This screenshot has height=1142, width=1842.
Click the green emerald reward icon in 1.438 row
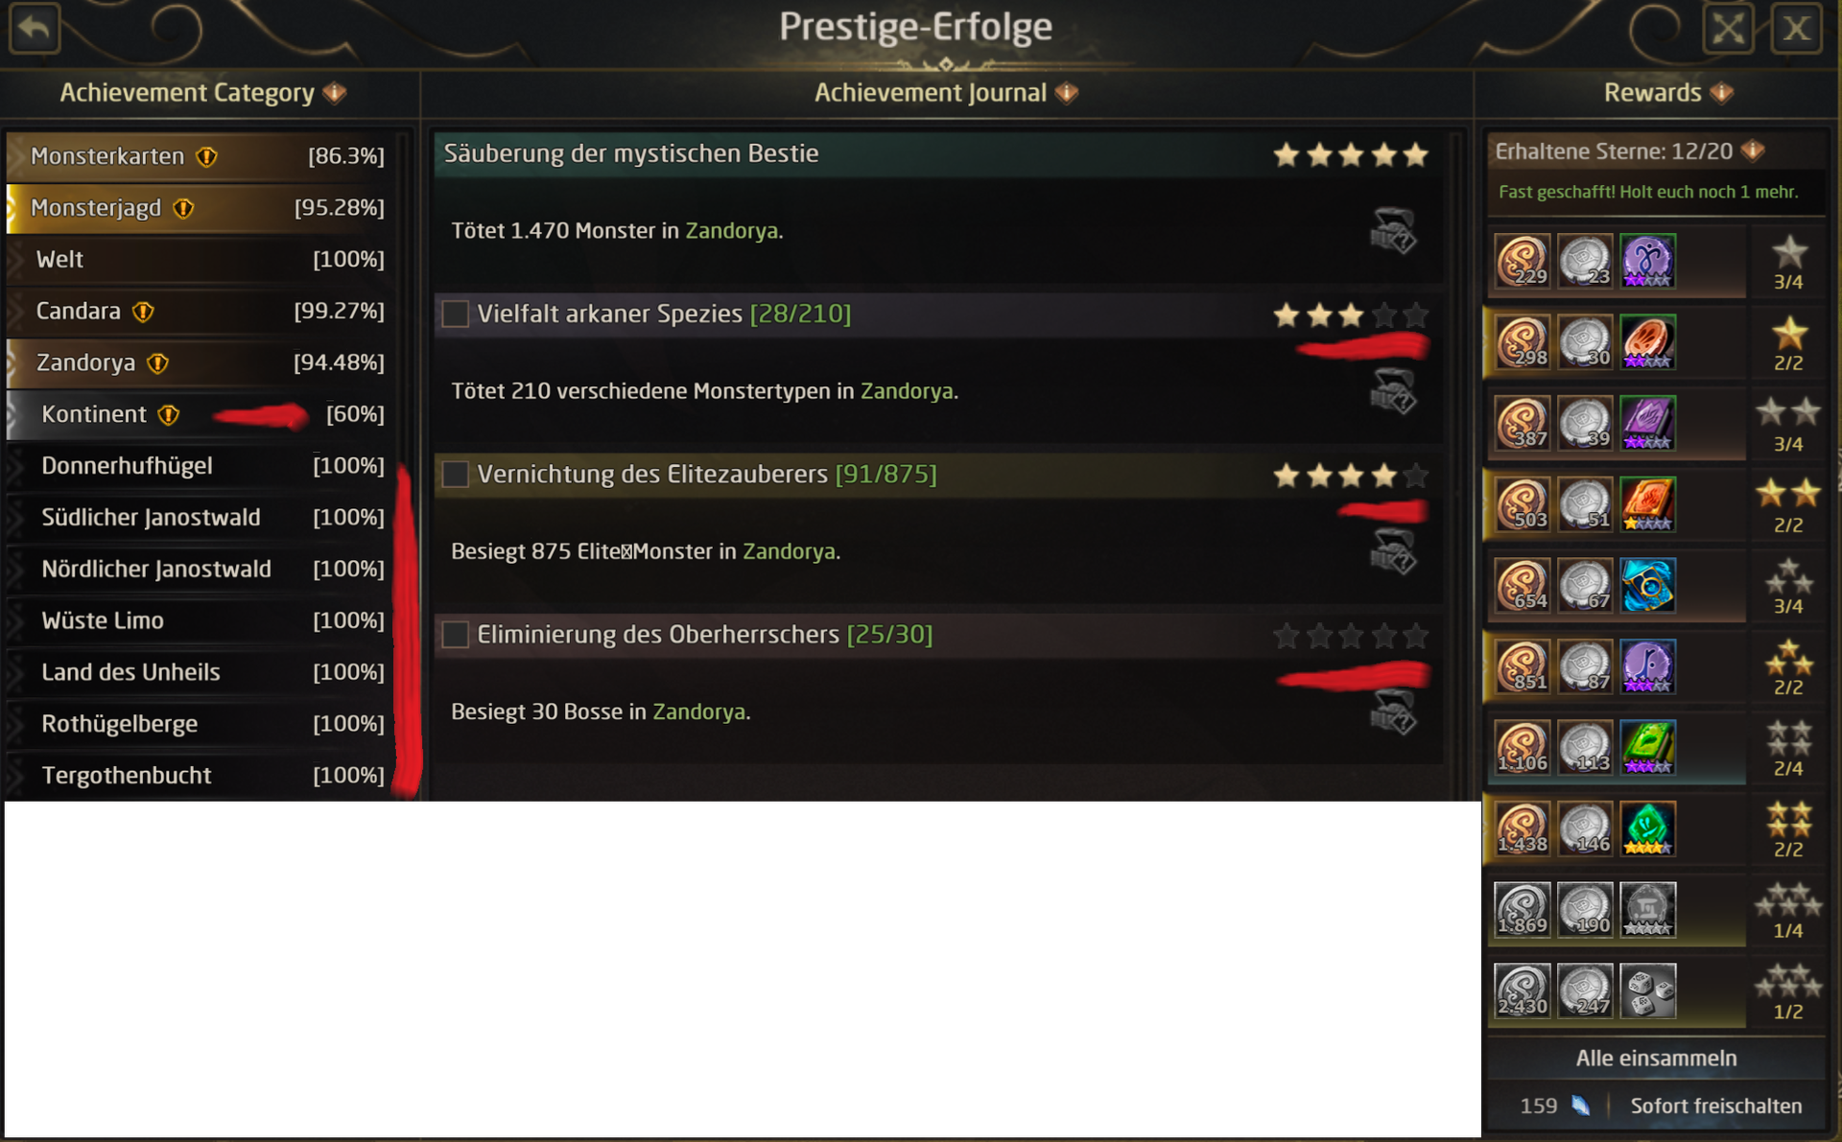coord(1647,828)
